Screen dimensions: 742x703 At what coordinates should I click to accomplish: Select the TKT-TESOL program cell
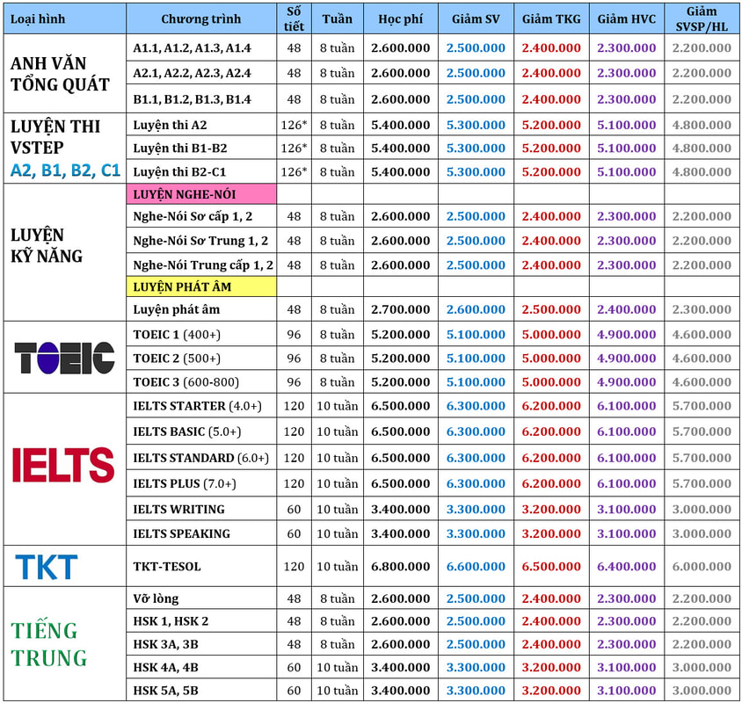[x=169, y=567]
